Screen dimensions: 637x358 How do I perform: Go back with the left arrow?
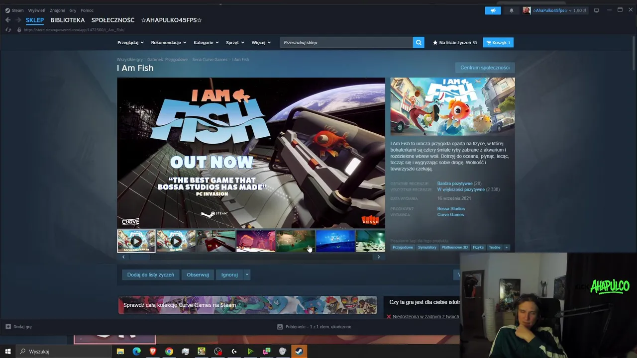[8, 20]
